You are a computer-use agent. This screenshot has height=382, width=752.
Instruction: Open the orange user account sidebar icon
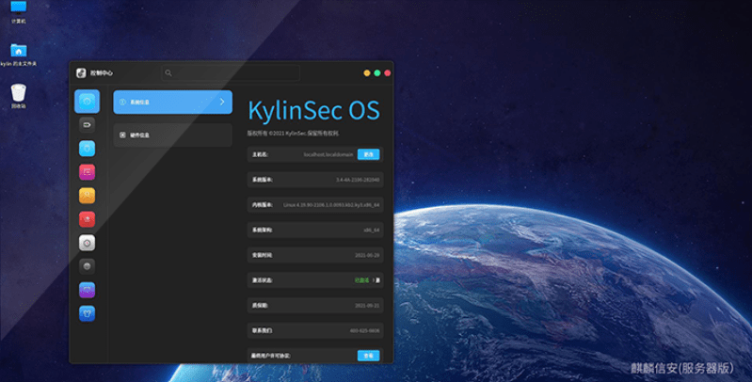(87, 196)
